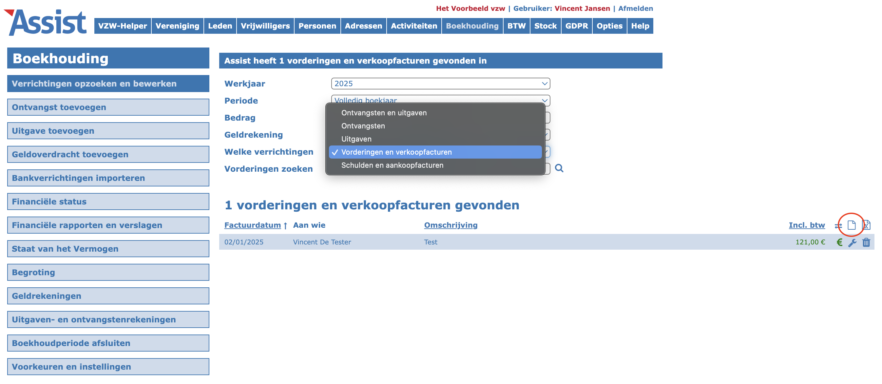Select checked Vorderingen en verkoopfacturen option
The width and height of the screenshot is (882, 384).
click(x=396, y=152)
